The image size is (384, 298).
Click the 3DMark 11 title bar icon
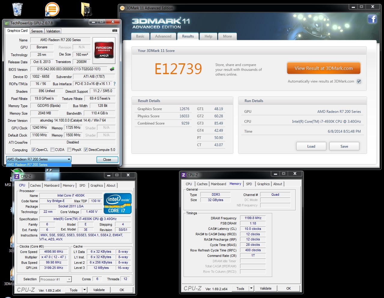click(122, 8)
